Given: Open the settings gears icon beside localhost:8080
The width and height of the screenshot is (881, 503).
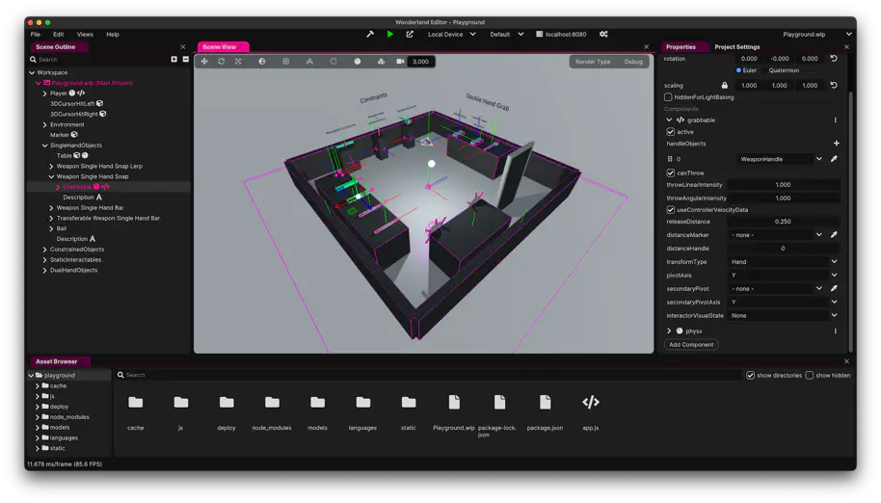Looking at the screenshot, I should (603, 34).
